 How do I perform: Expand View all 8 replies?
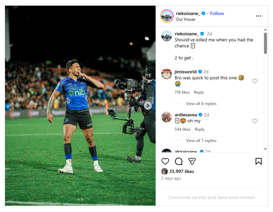click(x=201, y=104)
